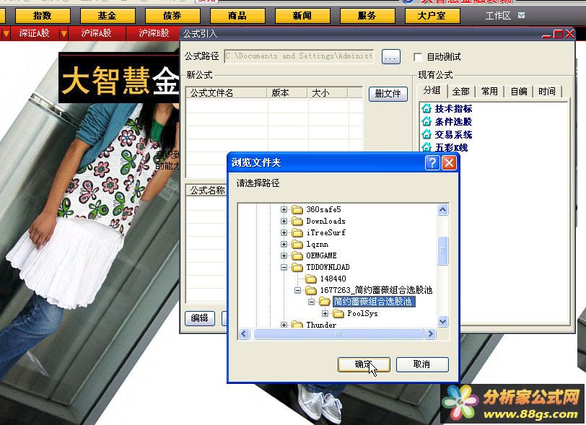Cancel the folder browse with 取消
The image size is (586, 425).
pos(422,364)
